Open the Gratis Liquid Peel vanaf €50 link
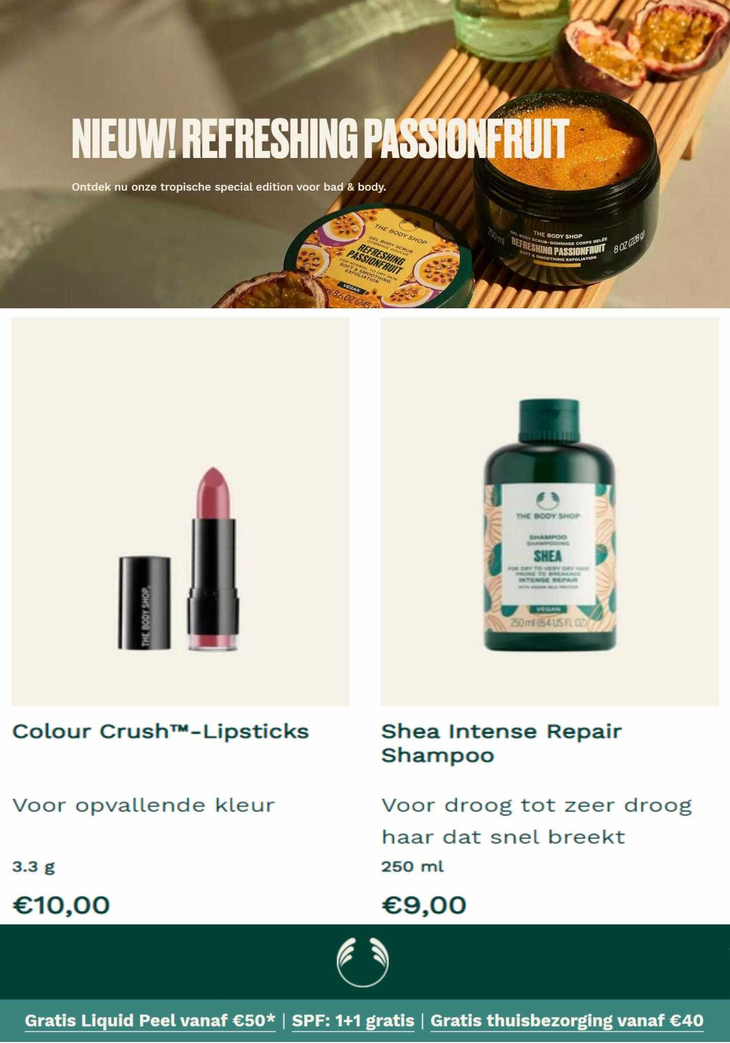This screenshot has width=730, height=1043. tap(150, 1021)
